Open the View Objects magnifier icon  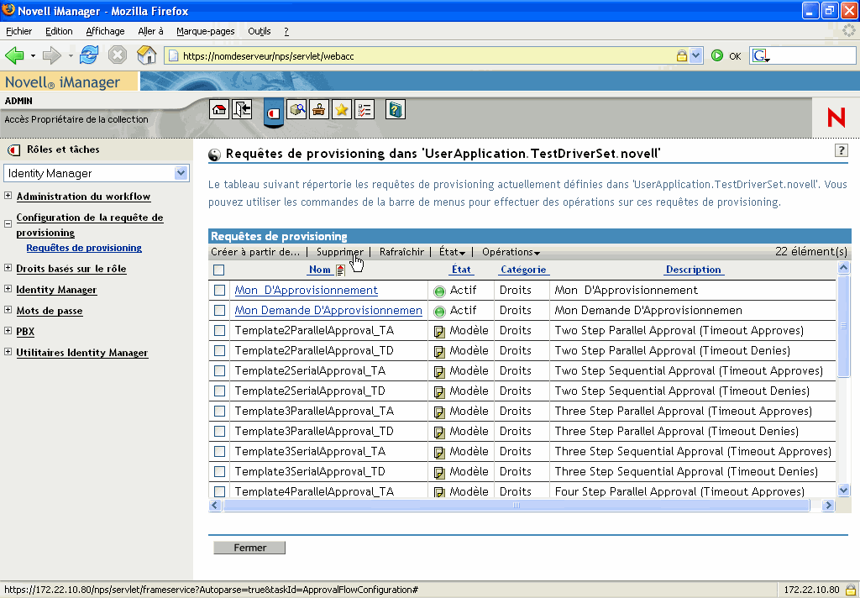pos(296,109)
